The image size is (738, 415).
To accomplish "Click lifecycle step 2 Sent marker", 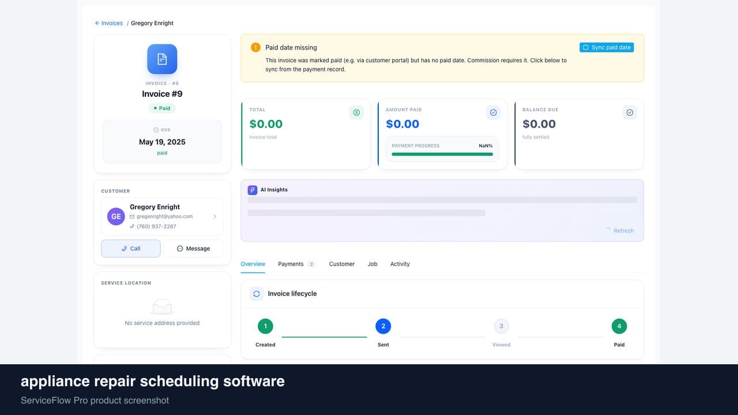I will pos(383,326).
